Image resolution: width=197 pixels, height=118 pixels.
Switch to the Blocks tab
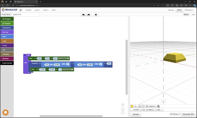click(186, 15)
